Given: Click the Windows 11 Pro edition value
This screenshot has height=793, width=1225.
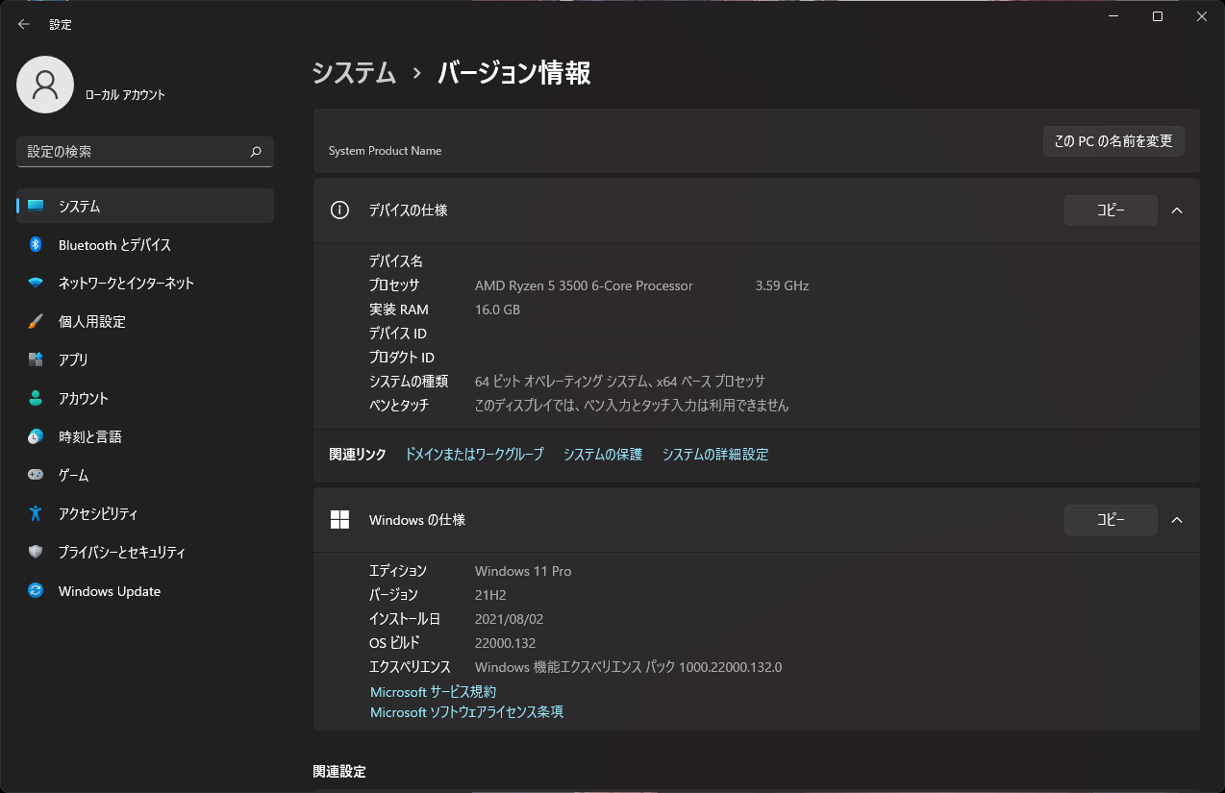Looking at the screenshot, I should pyautogui.click(x=523, y=571).
